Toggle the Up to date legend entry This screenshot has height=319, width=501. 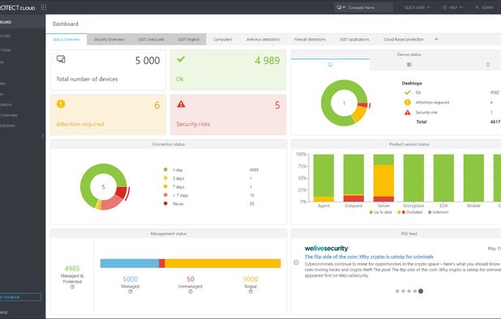pos(380,212)
